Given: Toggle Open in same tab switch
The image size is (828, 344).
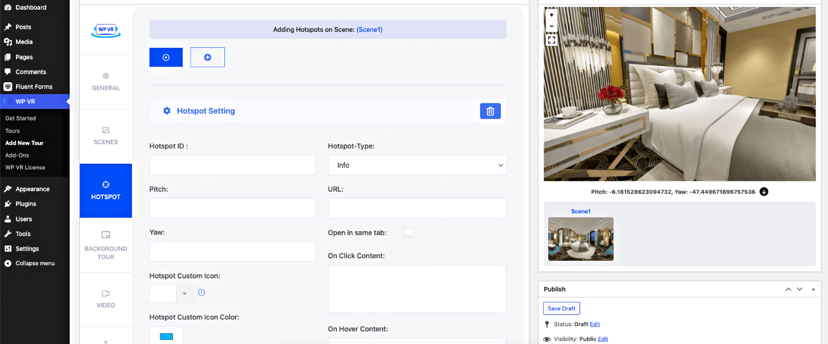Looking at the screenshot, I should pos(412,233).
